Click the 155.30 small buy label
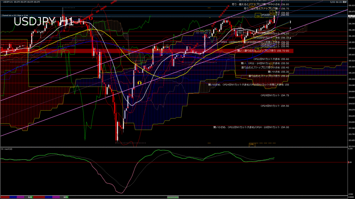Image resolution: width=355 pixels, height=199 pixels. (x=278, y=72)
